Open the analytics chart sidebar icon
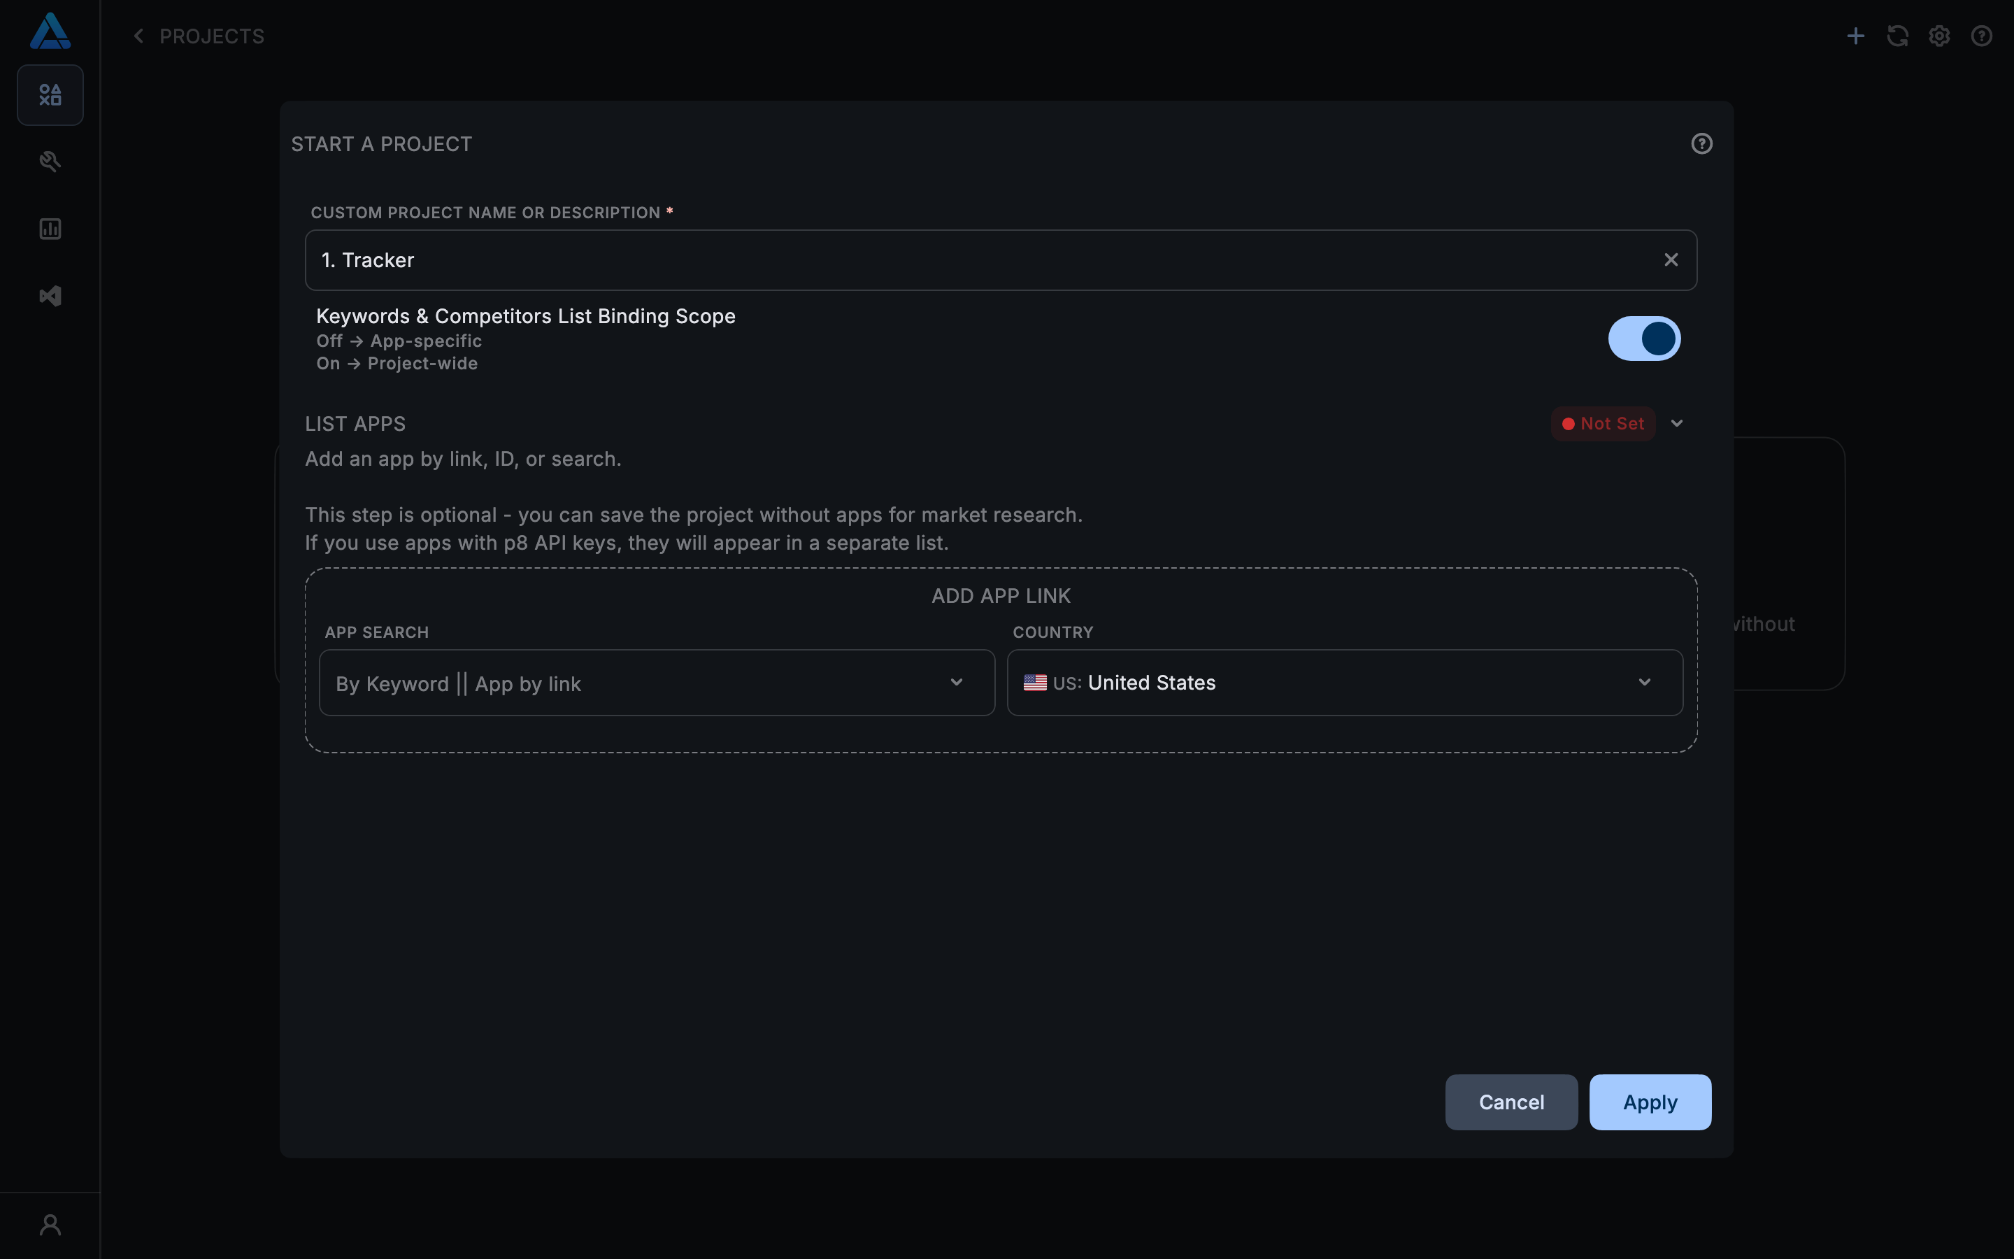The height and width of the screenshot is (1259, 2014). pyautogui.click(x=50, y=229)
